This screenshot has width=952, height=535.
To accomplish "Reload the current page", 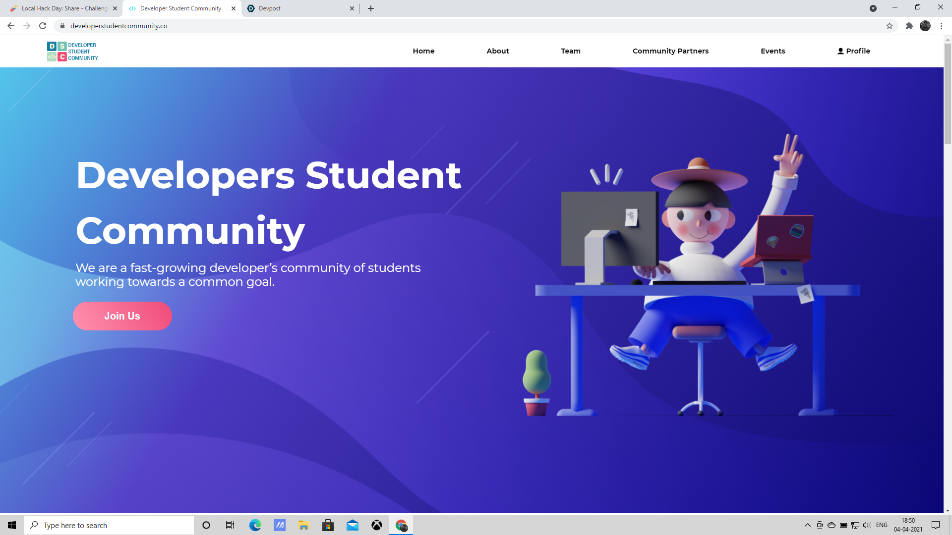I will click(x=43, y=26).
